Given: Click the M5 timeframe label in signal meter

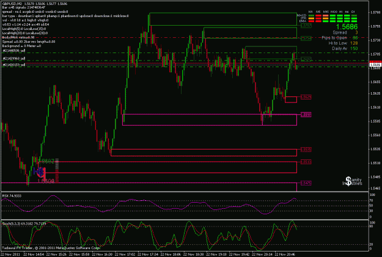Looking at the screenshot, I should [318, 12].
